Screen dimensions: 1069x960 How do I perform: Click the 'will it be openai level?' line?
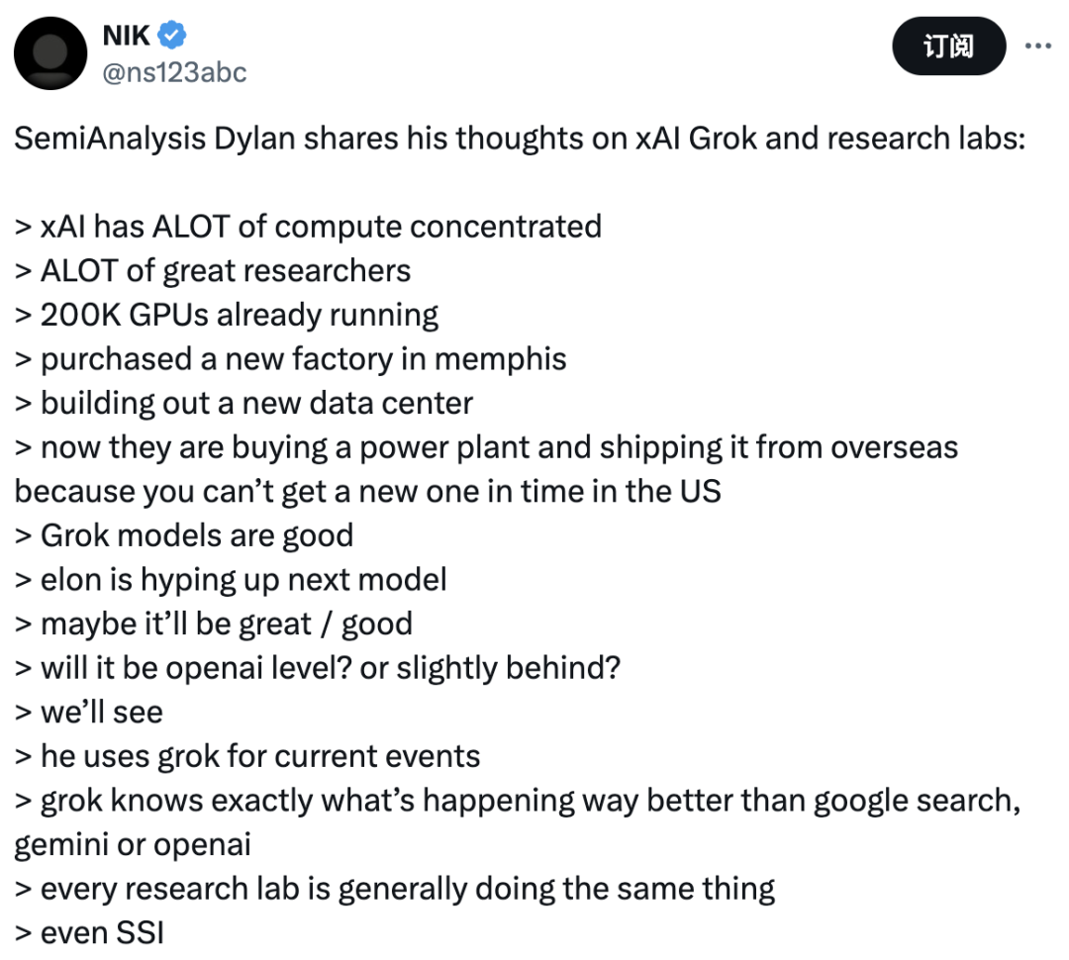click(318, 668)
